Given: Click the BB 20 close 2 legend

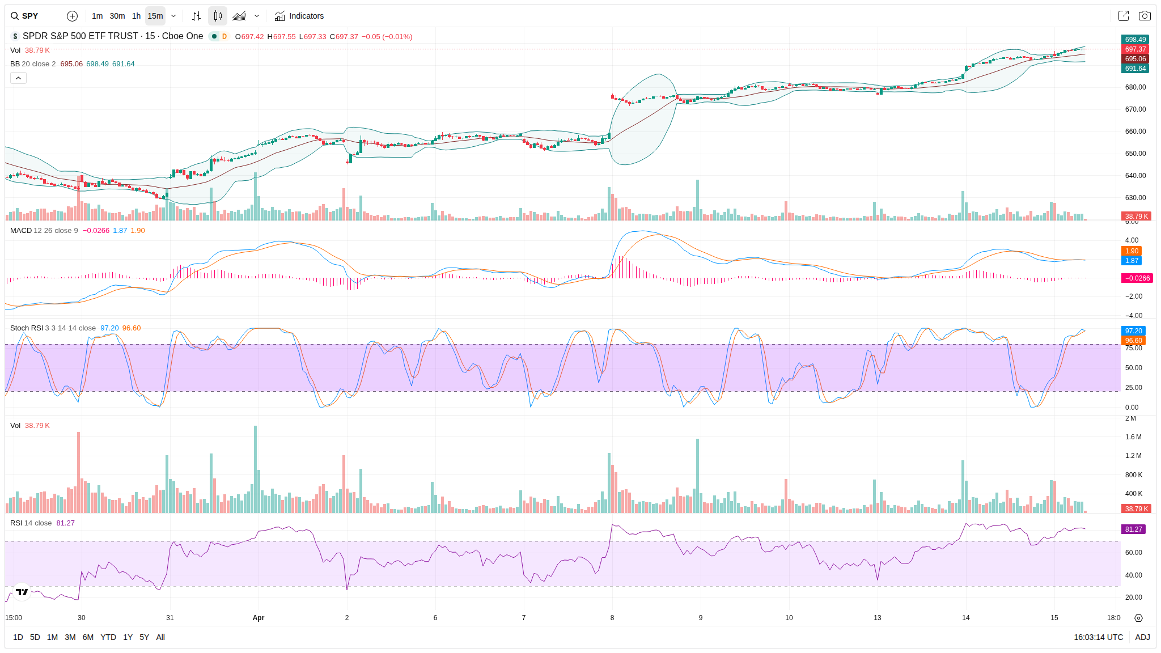Looking at the screenshot, I should click(x=33, y=64).
